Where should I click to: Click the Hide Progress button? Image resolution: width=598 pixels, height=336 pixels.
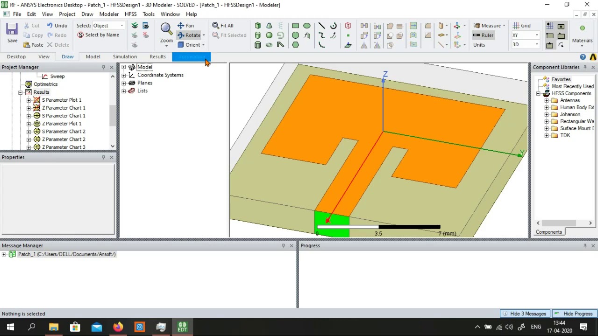574,314
